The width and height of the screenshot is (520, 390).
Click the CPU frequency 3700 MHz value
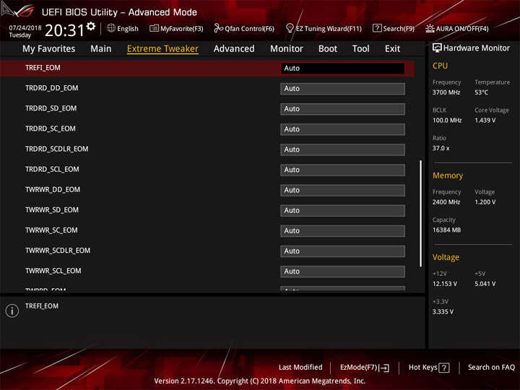coord(446,92)
